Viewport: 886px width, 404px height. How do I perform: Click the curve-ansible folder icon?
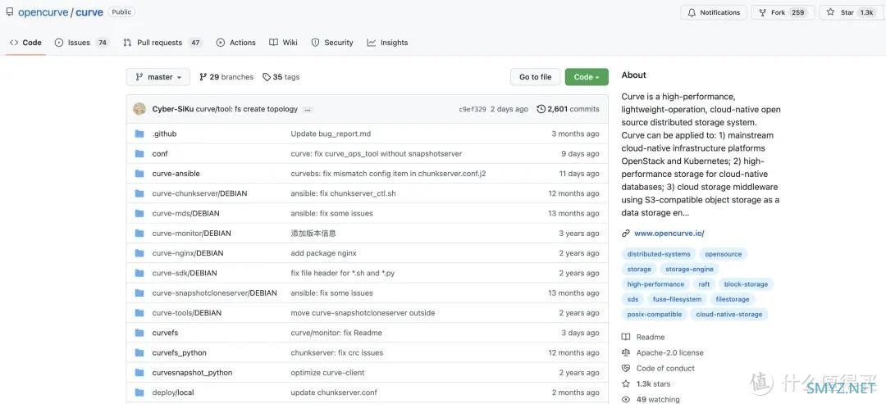pos(139,173)
